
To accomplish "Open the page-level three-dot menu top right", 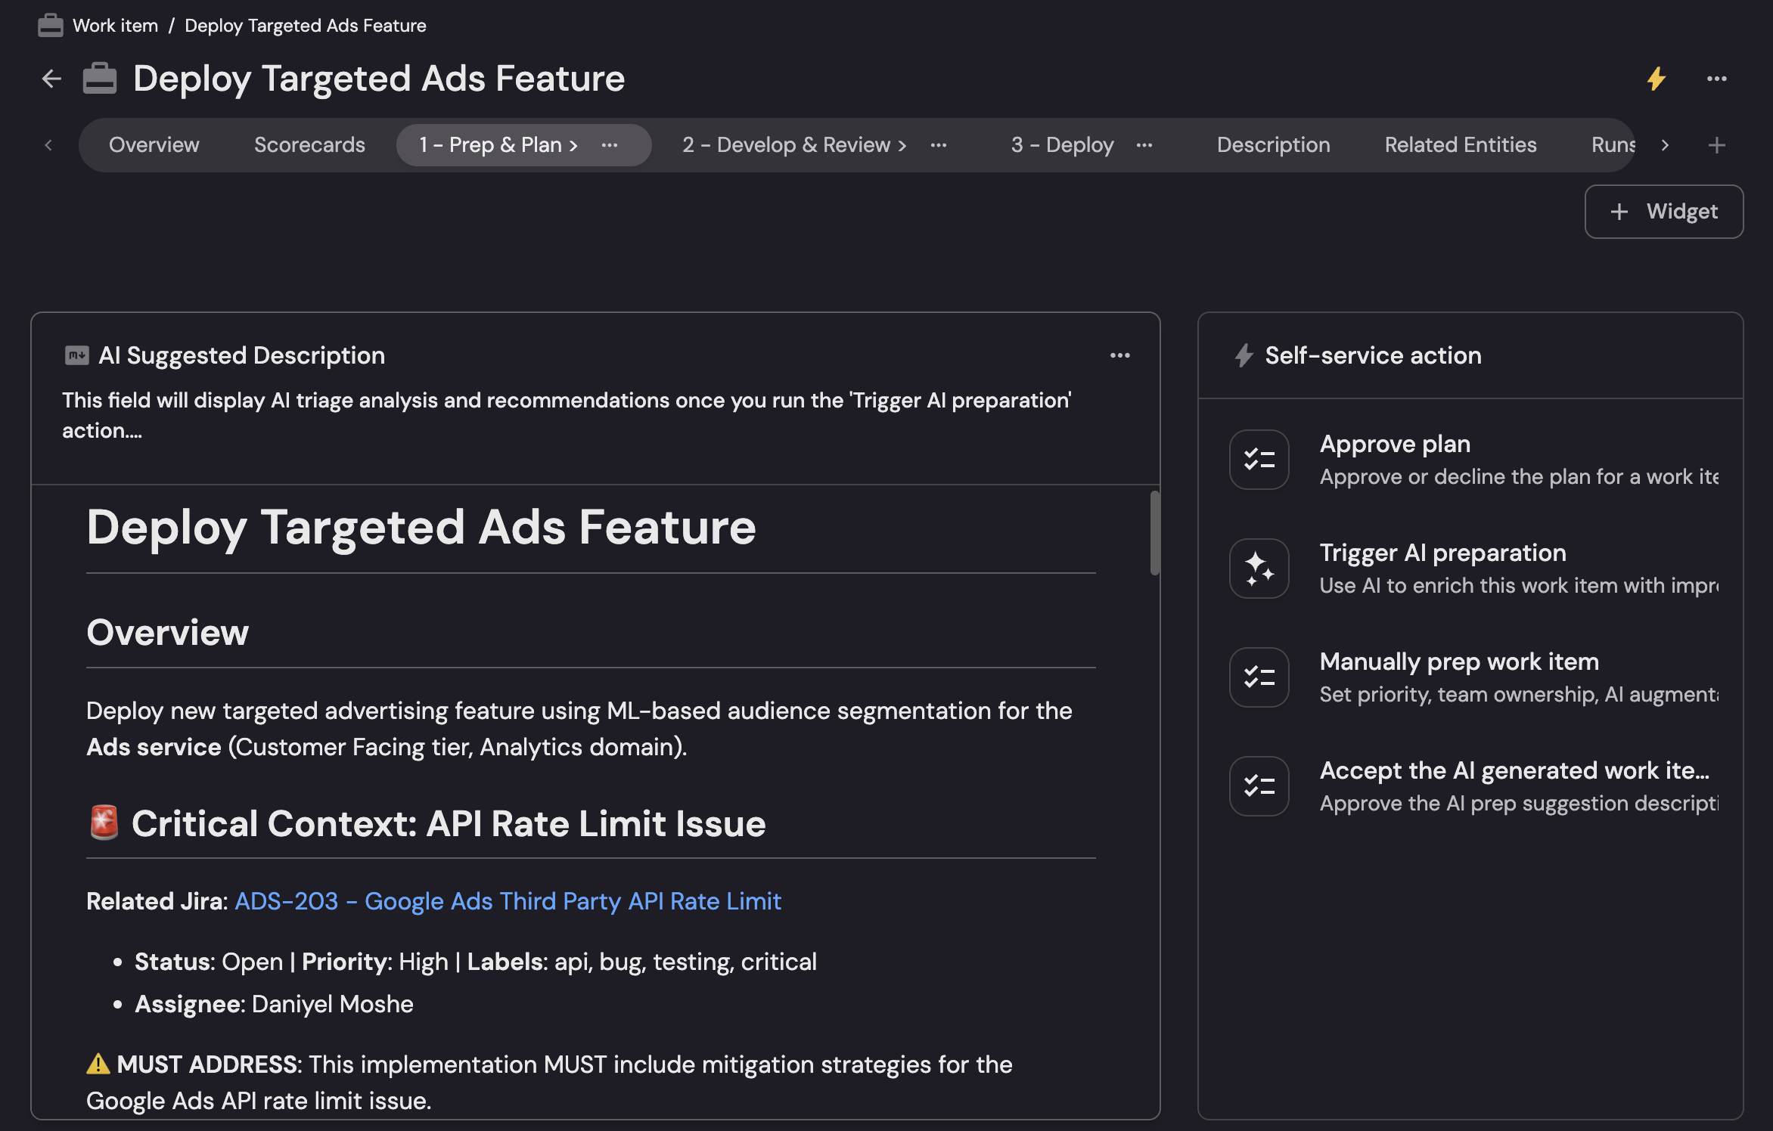I will click(1716, 79).
